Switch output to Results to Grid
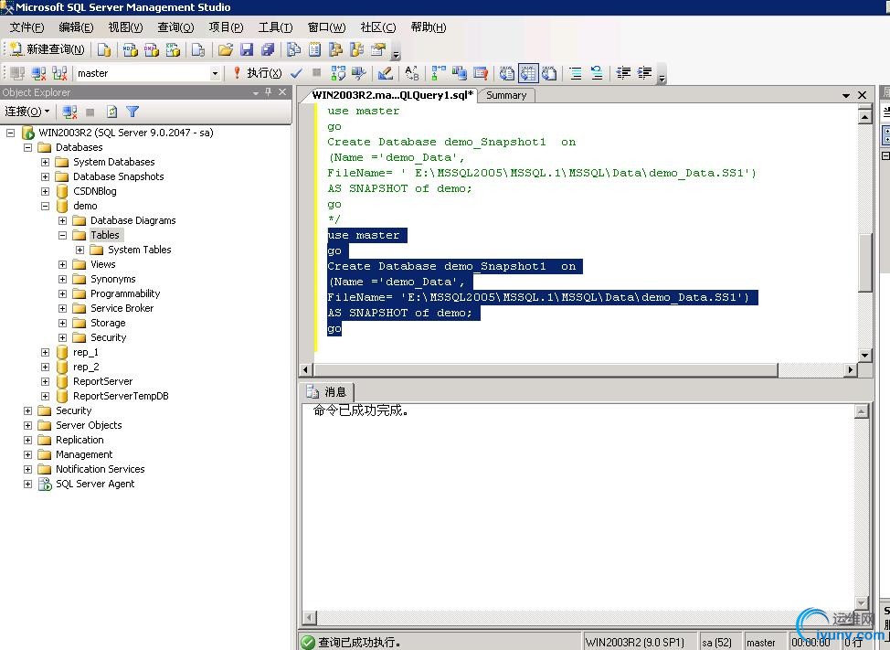890x650 pixels. [528, 72]
